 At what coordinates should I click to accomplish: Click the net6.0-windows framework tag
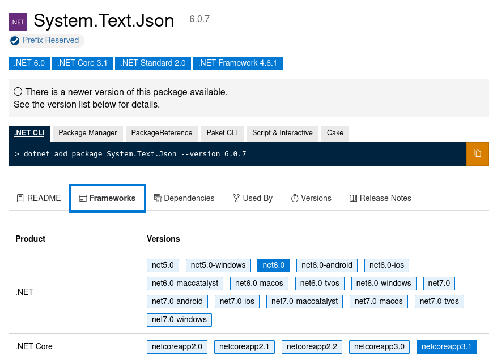click(384, 284)
